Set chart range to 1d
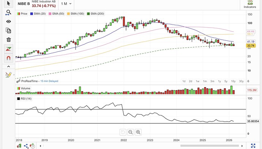 (184, 81)
